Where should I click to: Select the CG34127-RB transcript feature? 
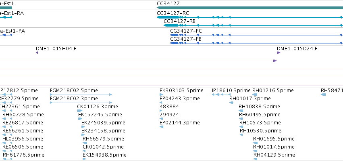[x=253, y=25]
